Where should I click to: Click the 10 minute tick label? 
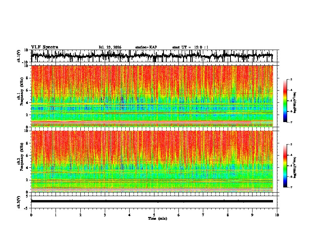pos(277,215)
